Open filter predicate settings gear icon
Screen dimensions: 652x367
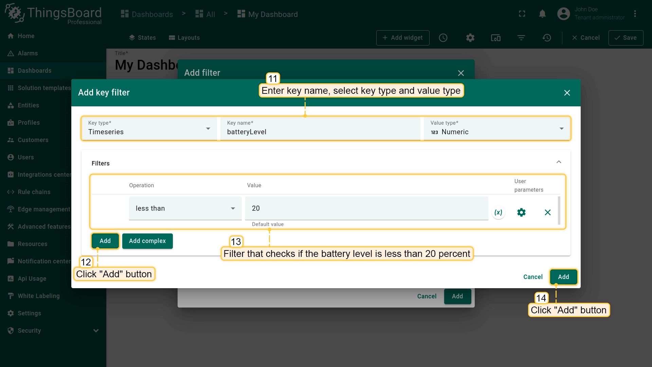pyautogui.click(x=521, y=212)
